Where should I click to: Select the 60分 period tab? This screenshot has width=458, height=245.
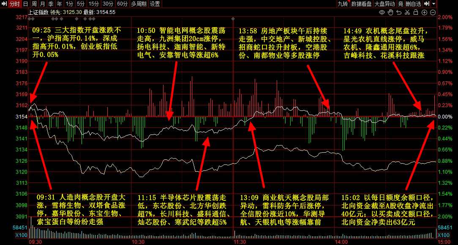coord(122,4)
